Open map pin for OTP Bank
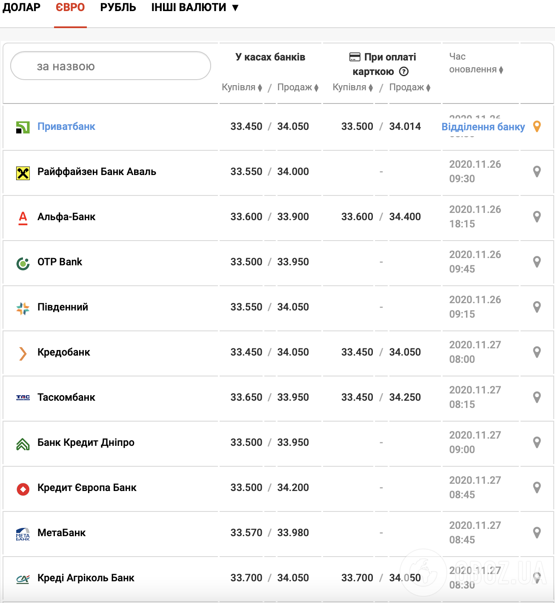 point(537,262)
